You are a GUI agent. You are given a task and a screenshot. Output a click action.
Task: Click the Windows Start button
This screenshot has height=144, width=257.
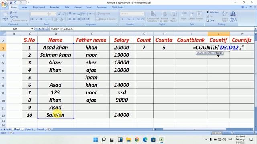[96, 140]
